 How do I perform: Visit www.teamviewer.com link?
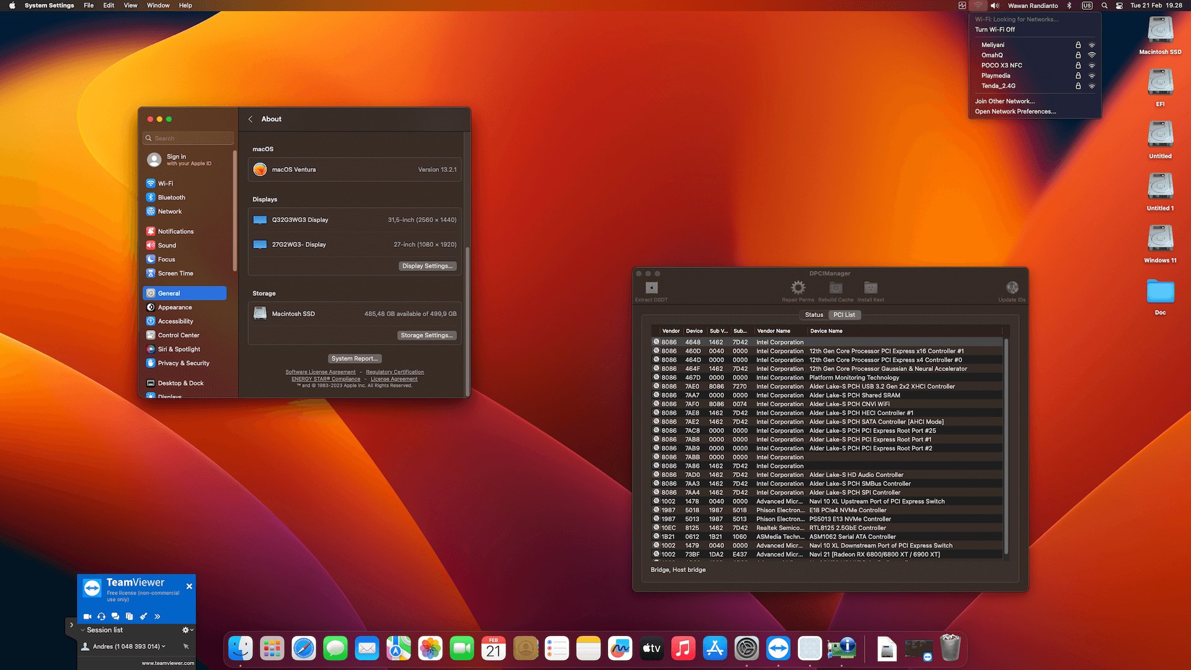coord(167,663)
